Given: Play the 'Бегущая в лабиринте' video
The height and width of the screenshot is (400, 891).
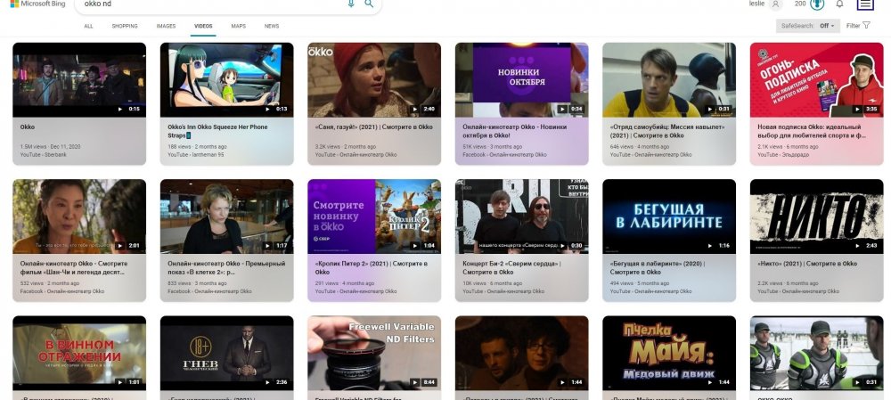Looking at the screenshot, I should (x=669, y=216).
